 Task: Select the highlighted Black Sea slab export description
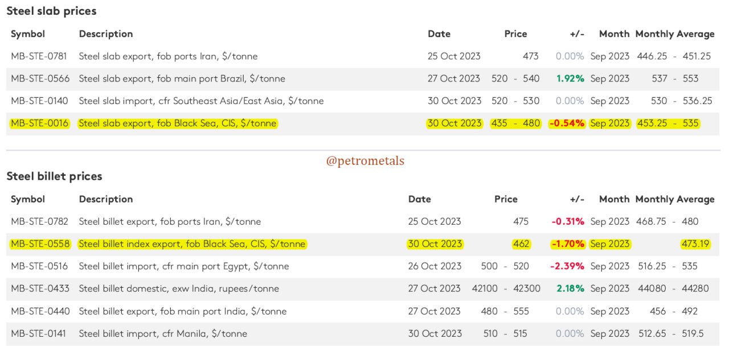click(x=178, y=123)
